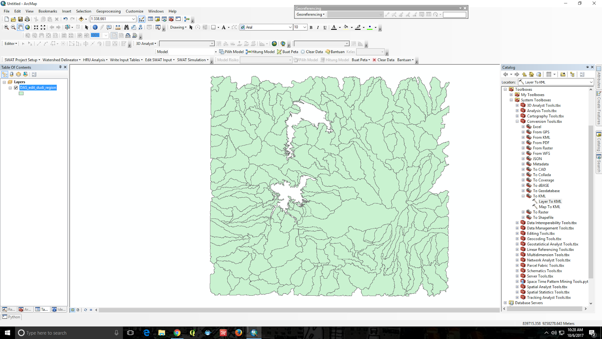The width and height of the screenshot is (602, 339).
Task: Collapse the To KML toolset
Action: coord(523,196)
